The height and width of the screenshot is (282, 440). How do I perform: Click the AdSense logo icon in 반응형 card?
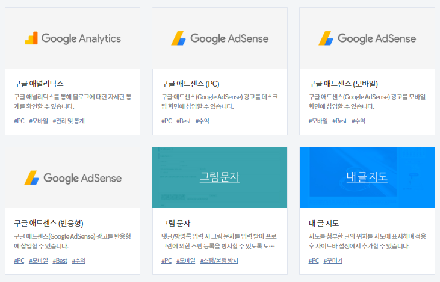[31, 178]
